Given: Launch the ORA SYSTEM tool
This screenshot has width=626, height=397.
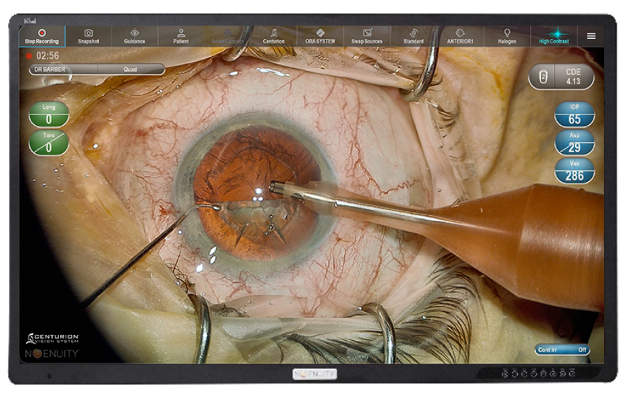Looking at the screenshot, I should (x=320, y=36).
